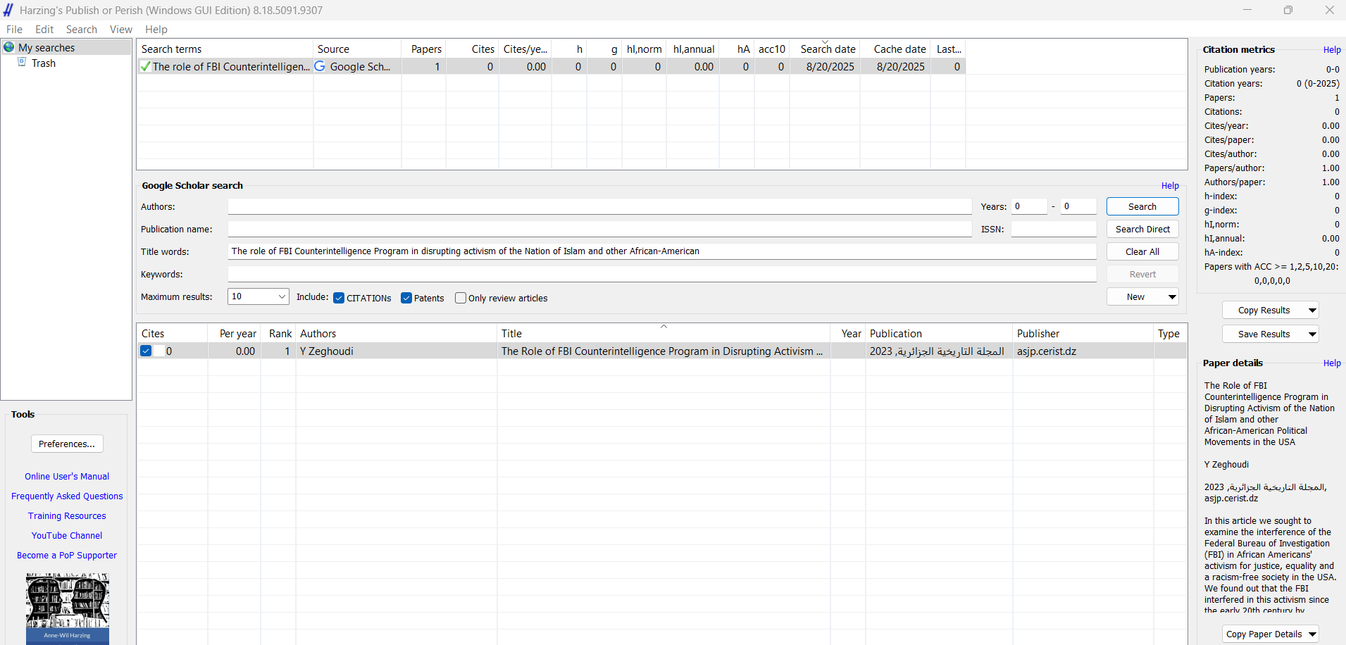Click the Search Direct button
The image size is (1346, 645).
click(x=1142, y=229)
